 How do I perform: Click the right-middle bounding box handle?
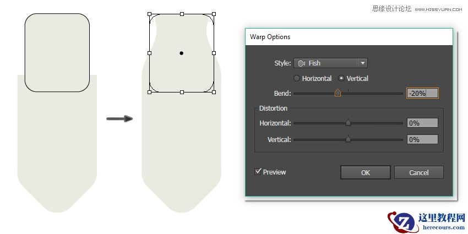point(214,53)
